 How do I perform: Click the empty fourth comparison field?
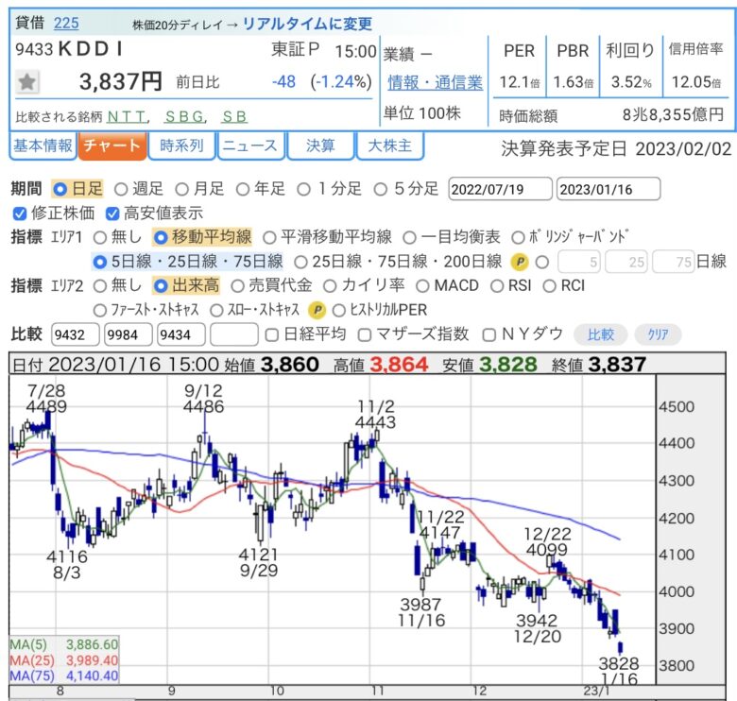pyautogui.click(x=234, y=335)
